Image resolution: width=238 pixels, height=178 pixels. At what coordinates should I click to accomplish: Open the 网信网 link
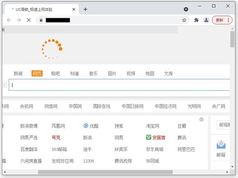pyautogui.click(x=51, y=106)
